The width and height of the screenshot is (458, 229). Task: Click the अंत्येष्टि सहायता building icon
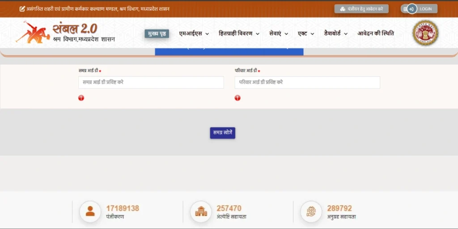201,212
